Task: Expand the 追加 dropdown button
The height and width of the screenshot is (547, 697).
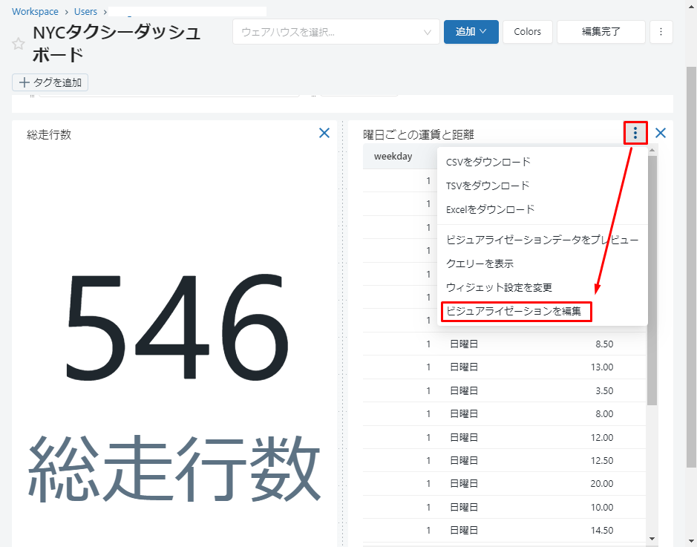Action: 471,32
